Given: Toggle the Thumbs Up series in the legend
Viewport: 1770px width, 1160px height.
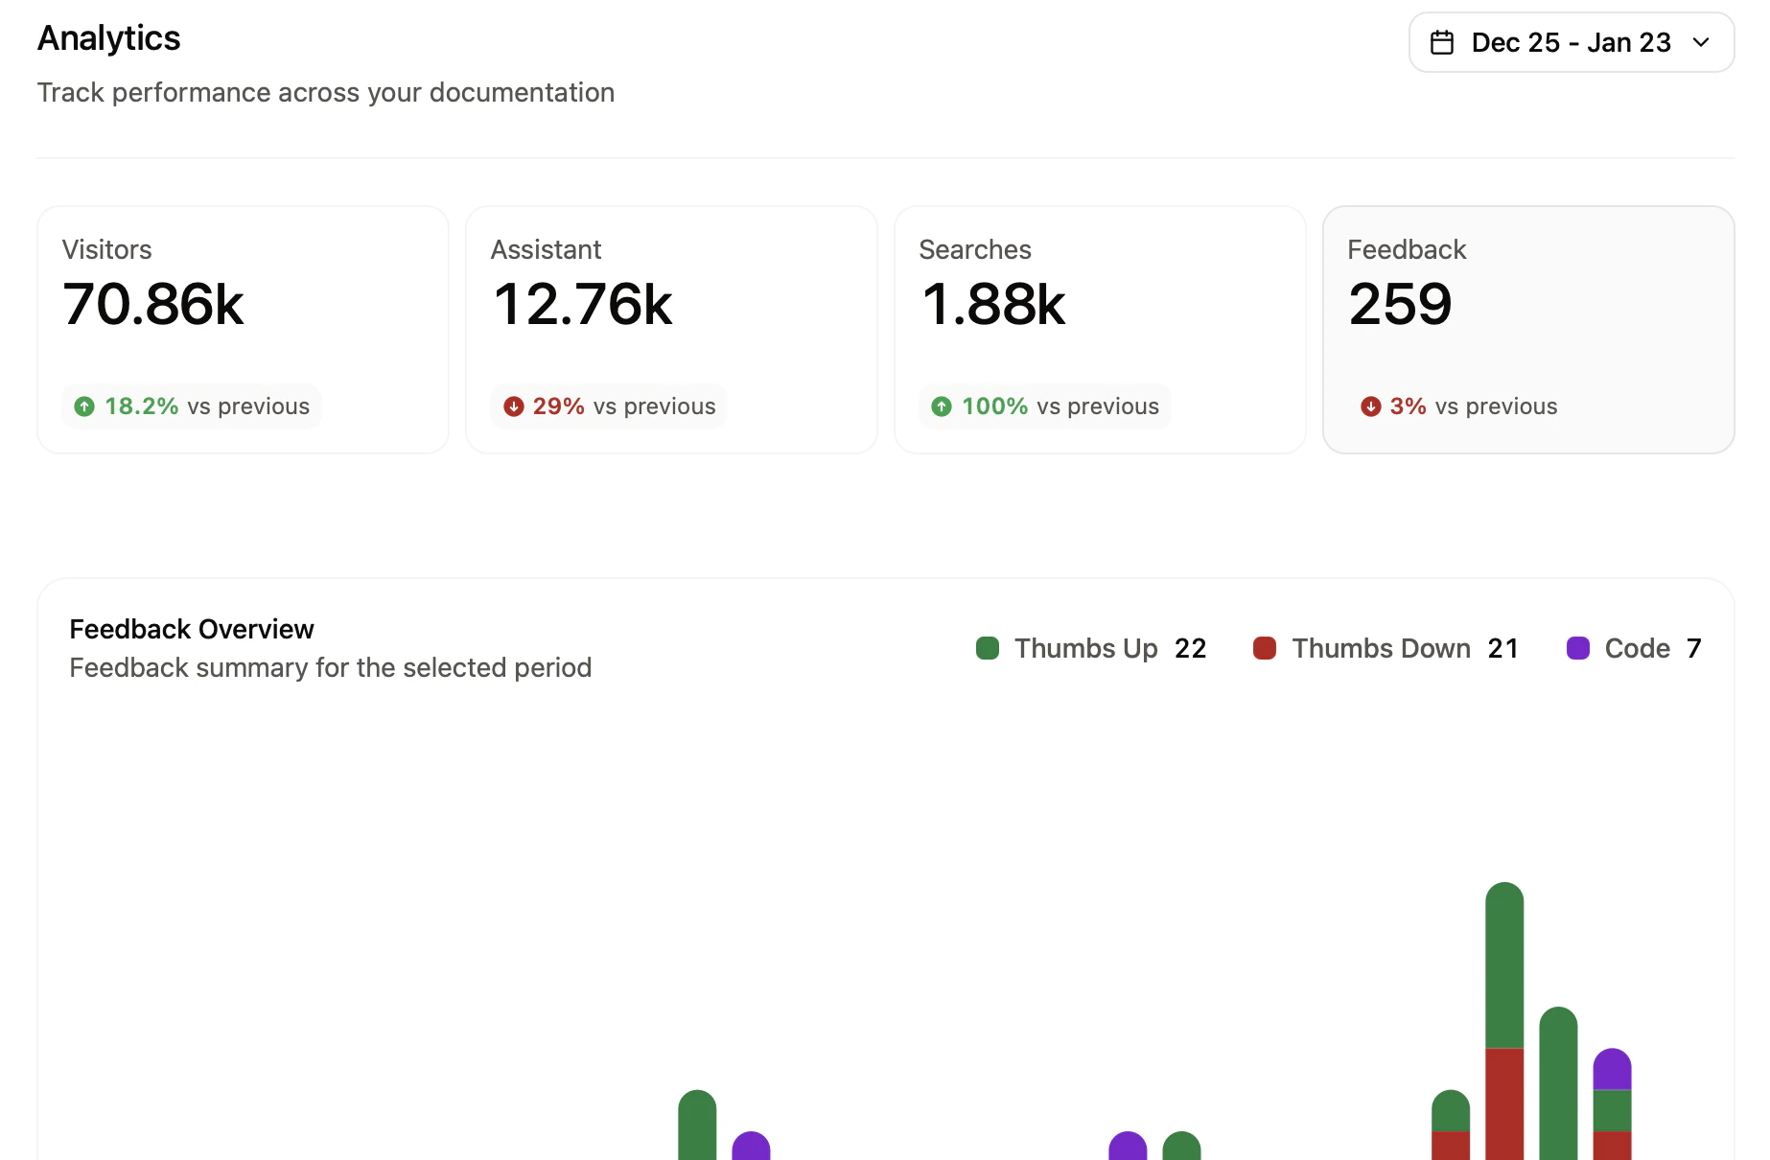Looking at the screenshot, I should pyautogui.click(x=1085, y=648).
